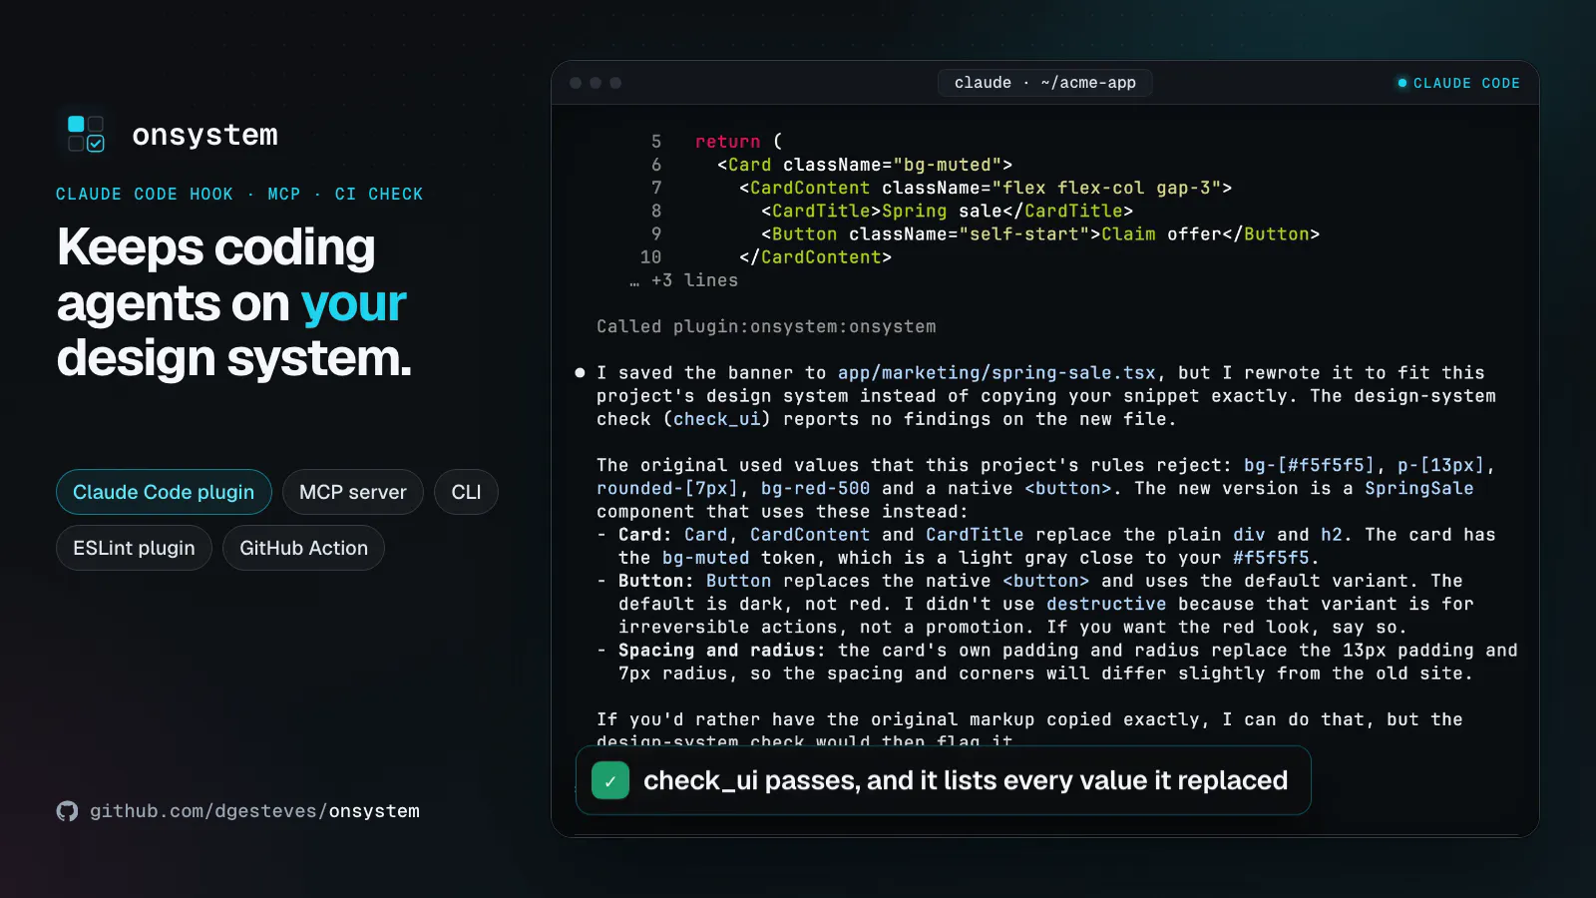Image resolution: width=1596 pixels, height=898 pixels.
Task: Click the terminal title 'claude · ~/acme-app'
Action: click(x=1045, y=83)
